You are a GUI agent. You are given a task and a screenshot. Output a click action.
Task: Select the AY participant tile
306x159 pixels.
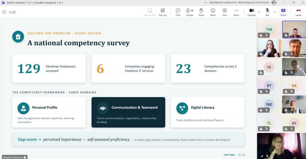(x=294, y=123)
